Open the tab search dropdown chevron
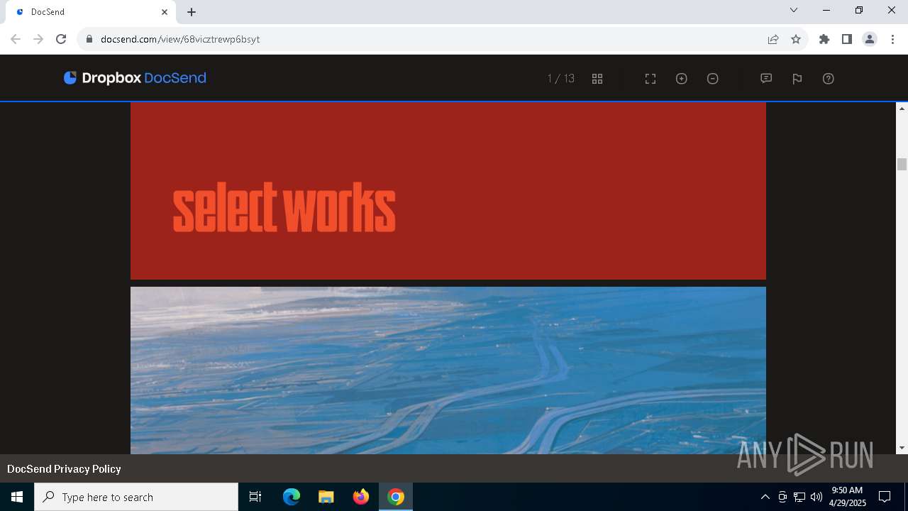The width and height of the screenshot is (908, 511). pos(794,11)
